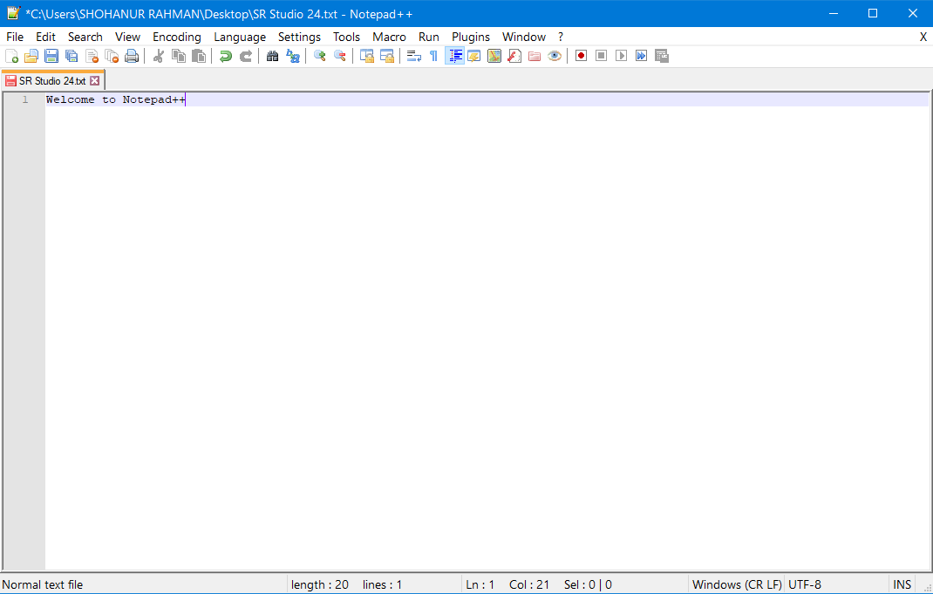Click the Close document toolbar icon
This screenshot has width=933, height=594.
92,56
